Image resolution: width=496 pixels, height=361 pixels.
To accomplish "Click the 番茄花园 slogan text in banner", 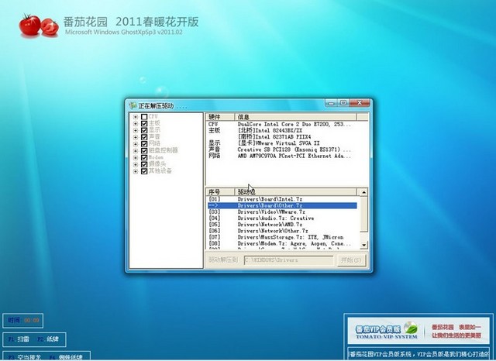I will (x=456, y=331).
